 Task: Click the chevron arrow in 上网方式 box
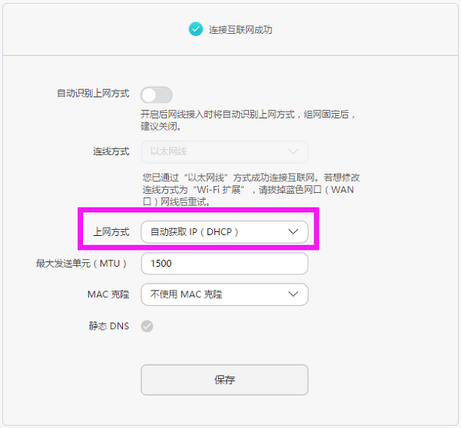pyautogui.click(x=293, y=231)
